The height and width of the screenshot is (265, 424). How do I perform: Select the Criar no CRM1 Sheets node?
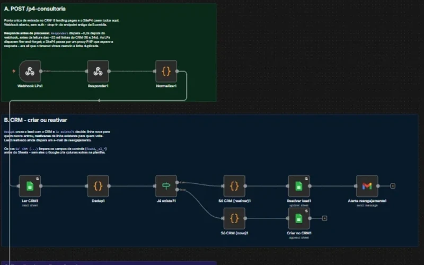pos(299,218)
